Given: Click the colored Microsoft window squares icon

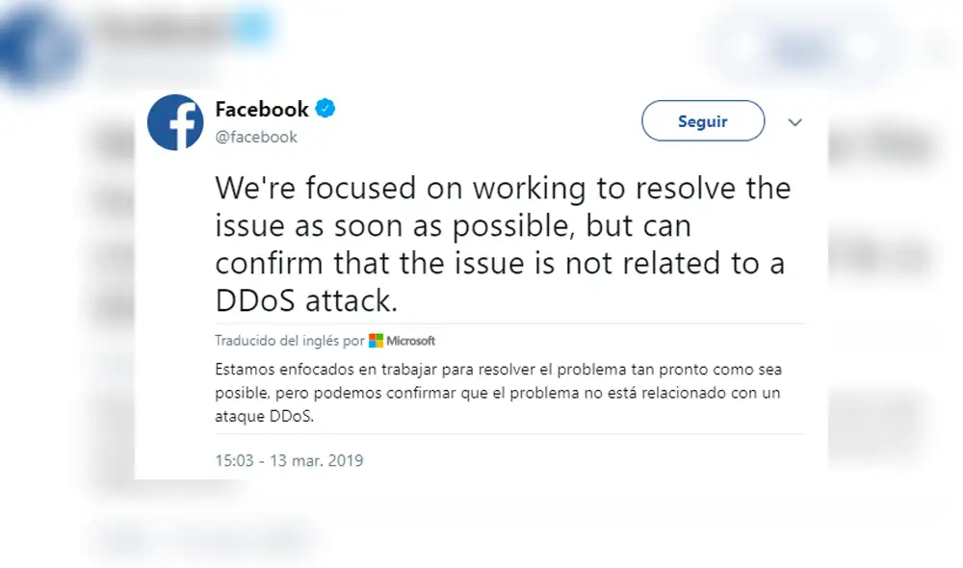Looking at the screenshot, I should (x=374, y=340).
